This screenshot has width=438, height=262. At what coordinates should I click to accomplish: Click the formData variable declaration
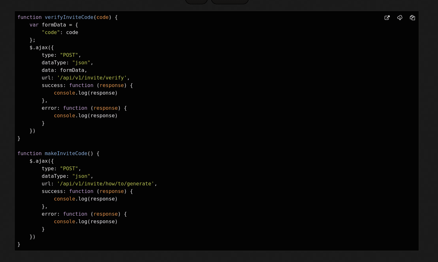(54, 25)
